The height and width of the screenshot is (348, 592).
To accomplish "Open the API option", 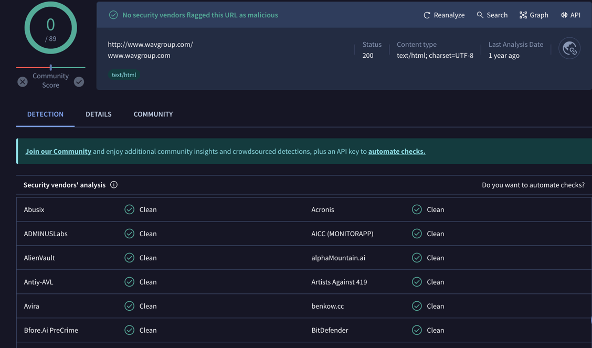I will coord(570,15).
